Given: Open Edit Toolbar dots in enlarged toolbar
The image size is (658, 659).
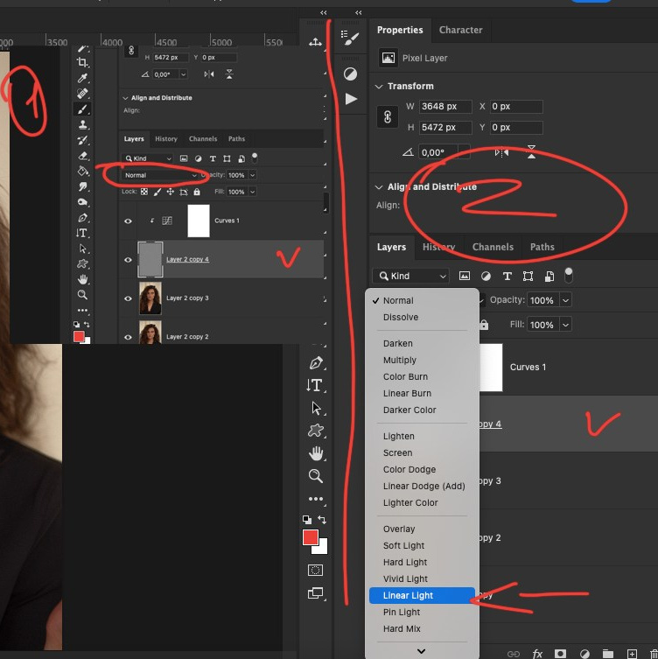Looking at the screenshot, I should point(316,499).
